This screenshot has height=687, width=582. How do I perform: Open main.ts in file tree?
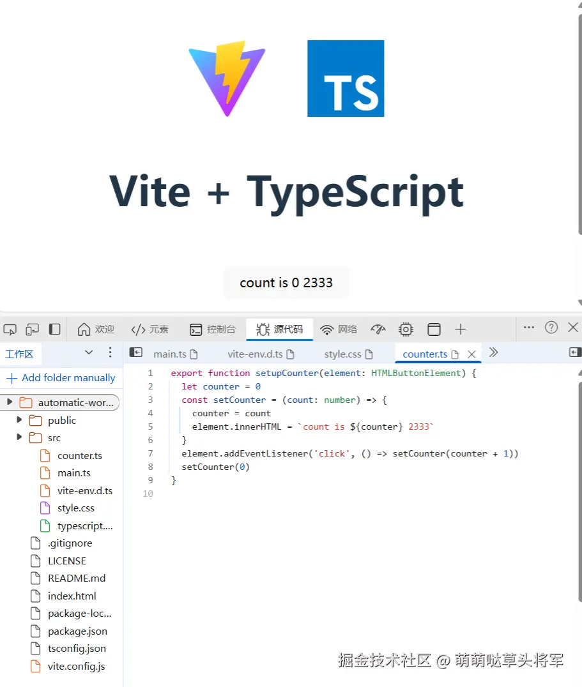(x=73, y=473)
